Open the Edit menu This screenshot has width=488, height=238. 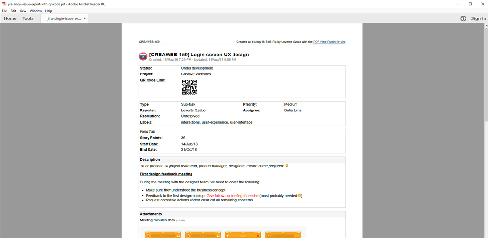13,11
